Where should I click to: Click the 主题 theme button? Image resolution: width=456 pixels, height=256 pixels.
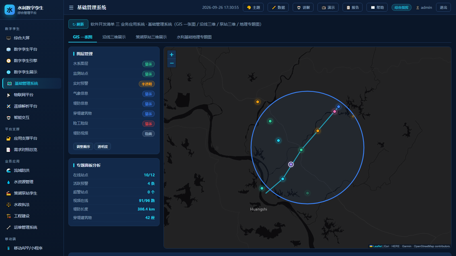coord(253,7)
